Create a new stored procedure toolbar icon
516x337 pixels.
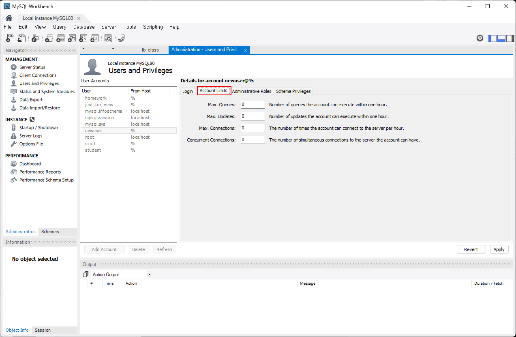coord(84,38)
